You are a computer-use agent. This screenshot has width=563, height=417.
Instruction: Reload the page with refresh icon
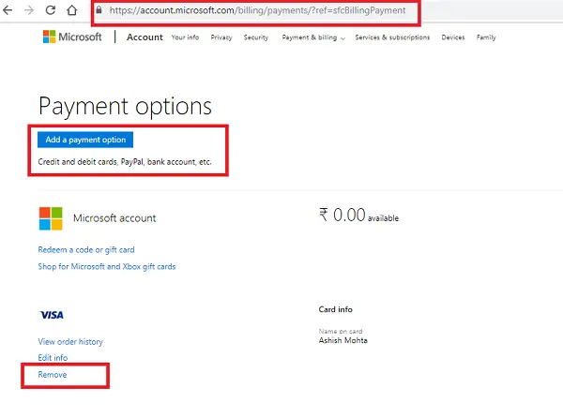[49, 10]
